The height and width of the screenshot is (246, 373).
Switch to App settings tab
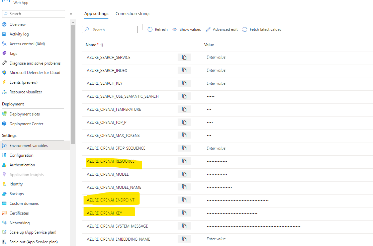coord(96,14)
